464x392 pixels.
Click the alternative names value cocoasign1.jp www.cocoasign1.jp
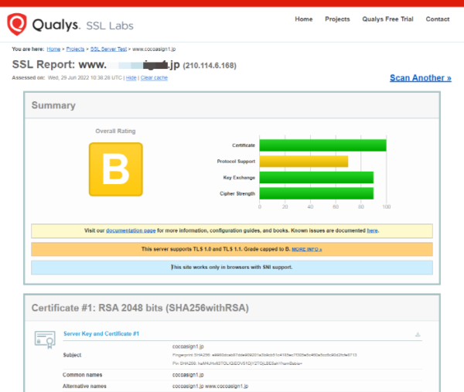[x=210, y=386]
